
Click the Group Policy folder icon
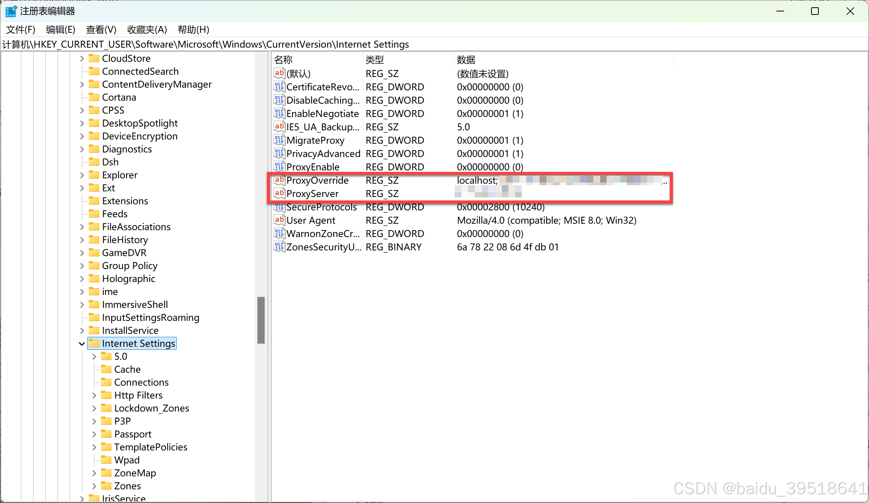(94, 266)
